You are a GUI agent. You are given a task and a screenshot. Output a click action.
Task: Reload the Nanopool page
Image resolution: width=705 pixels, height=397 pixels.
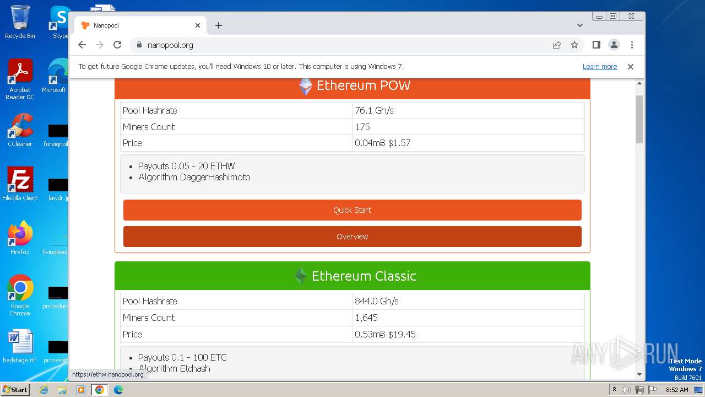(117, 45)
